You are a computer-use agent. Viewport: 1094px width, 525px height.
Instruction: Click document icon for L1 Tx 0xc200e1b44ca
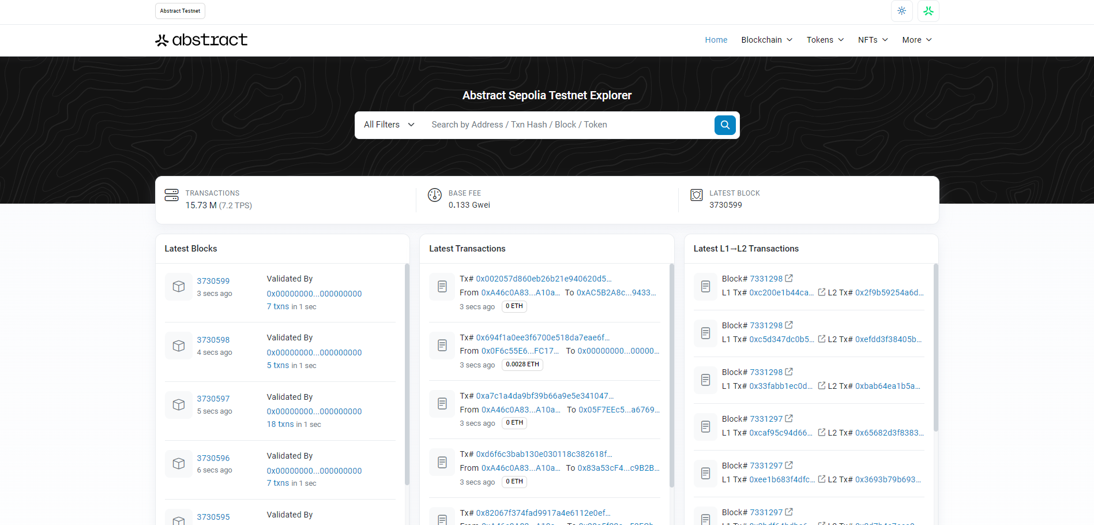point(705,286)
